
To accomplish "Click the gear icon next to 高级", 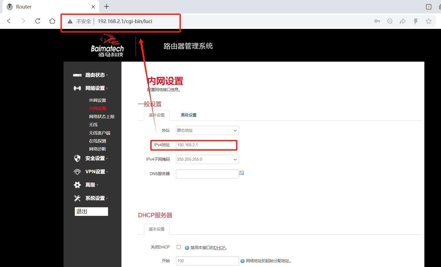I will point(77,185).
